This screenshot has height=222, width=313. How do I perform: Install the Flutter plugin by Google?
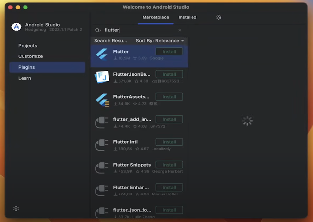(x=169, y=52)
